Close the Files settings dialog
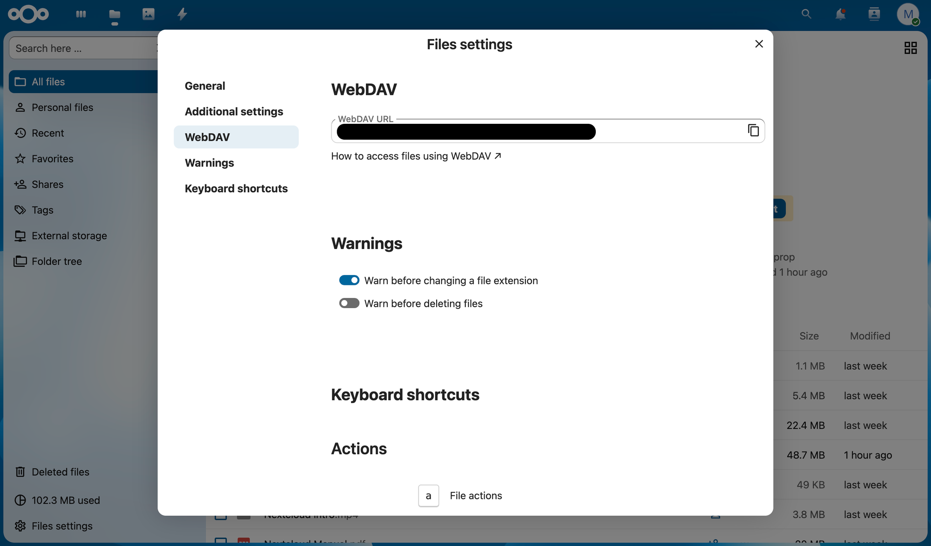This screenshot has height=546, width=931. pos(759,44)
